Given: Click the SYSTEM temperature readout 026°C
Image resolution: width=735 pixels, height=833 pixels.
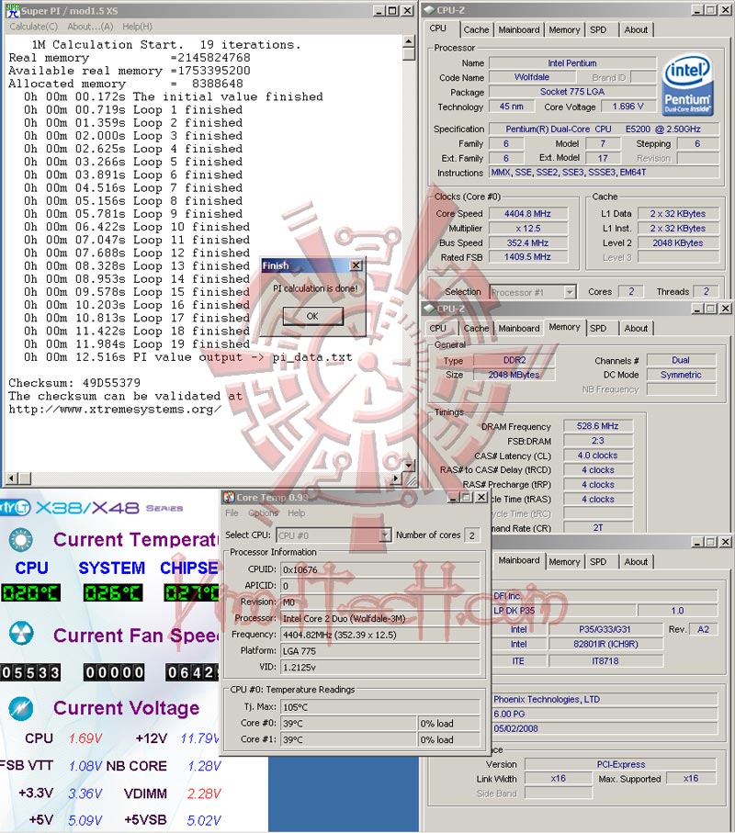Looking at the screenshot, I should (x=113, y=592).
